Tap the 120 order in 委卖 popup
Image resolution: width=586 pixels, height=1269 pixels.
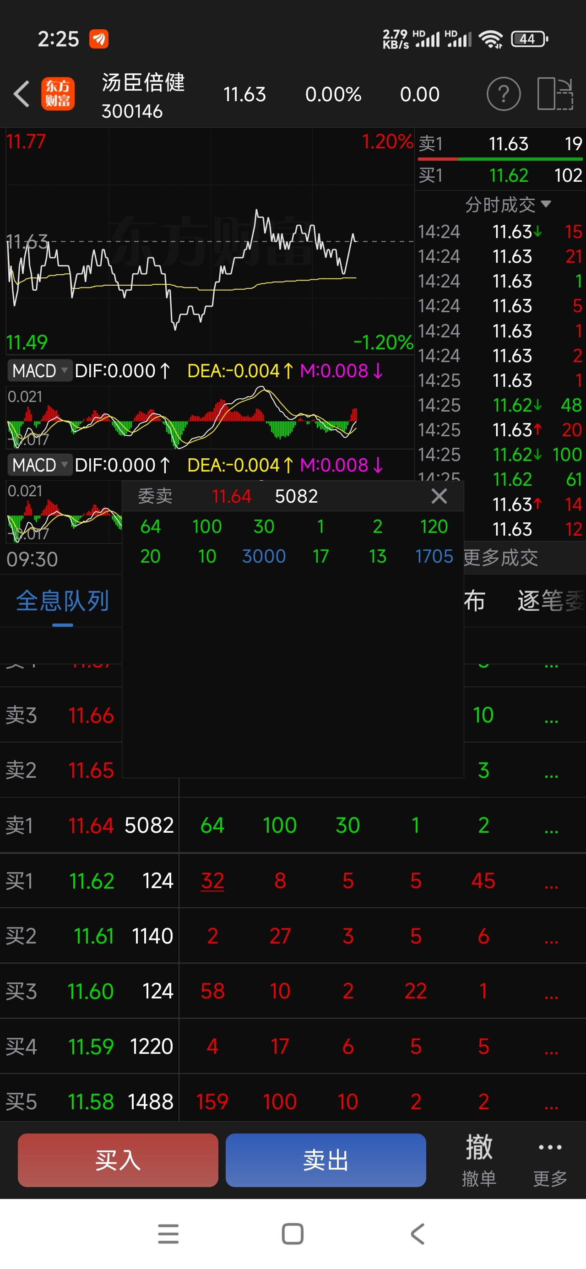point(434,526)
